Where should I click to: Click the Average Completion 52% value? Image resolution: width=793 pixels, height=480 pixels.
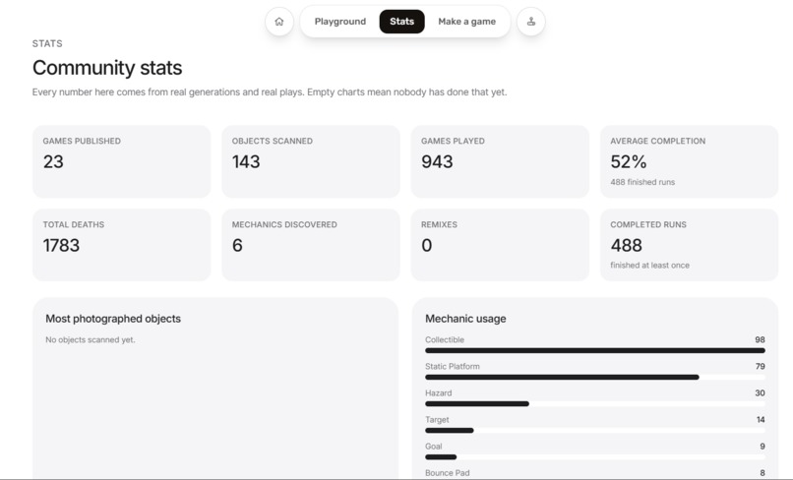pos(628,162)
